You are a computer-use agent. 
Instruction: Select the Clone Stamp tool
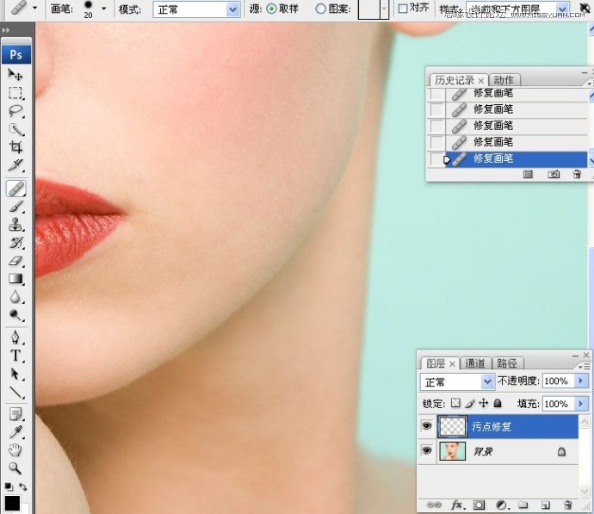pyautogui.click(x=15, y=225)
